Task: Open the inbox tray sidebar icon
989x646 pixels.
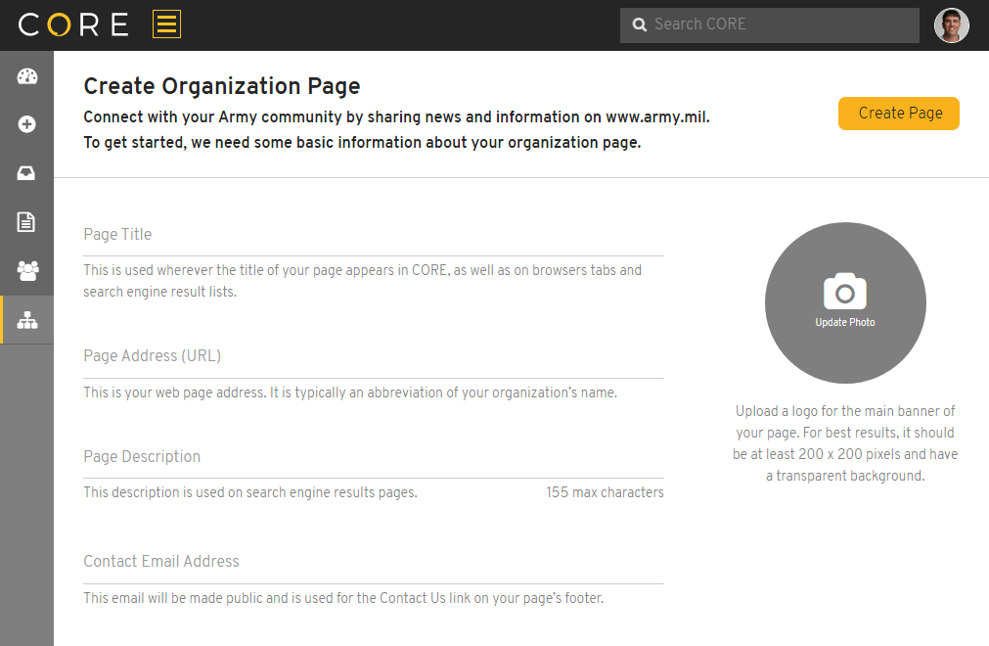Action: point(26,173)
